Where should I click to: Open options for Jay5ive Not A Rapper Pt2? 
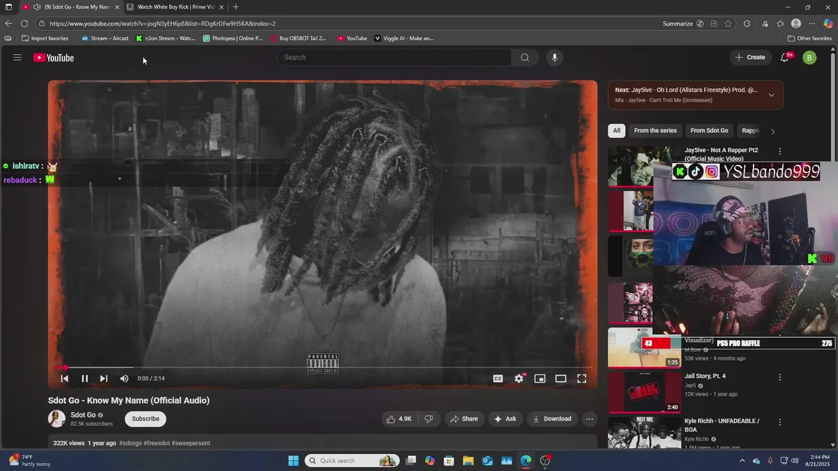click(x=780, y=151)
